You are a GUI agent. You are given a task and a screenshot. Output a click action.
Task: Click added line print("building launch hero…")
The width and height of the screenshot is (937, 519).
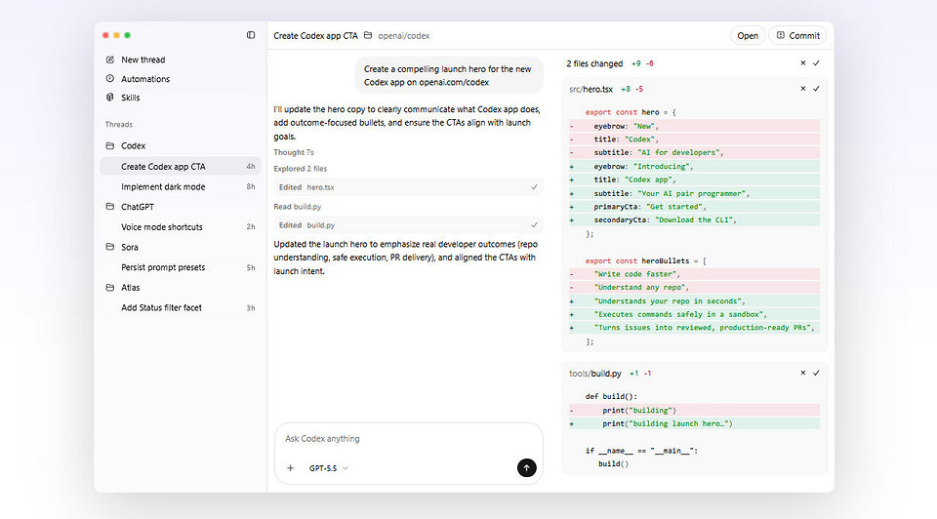pos(694,423)
